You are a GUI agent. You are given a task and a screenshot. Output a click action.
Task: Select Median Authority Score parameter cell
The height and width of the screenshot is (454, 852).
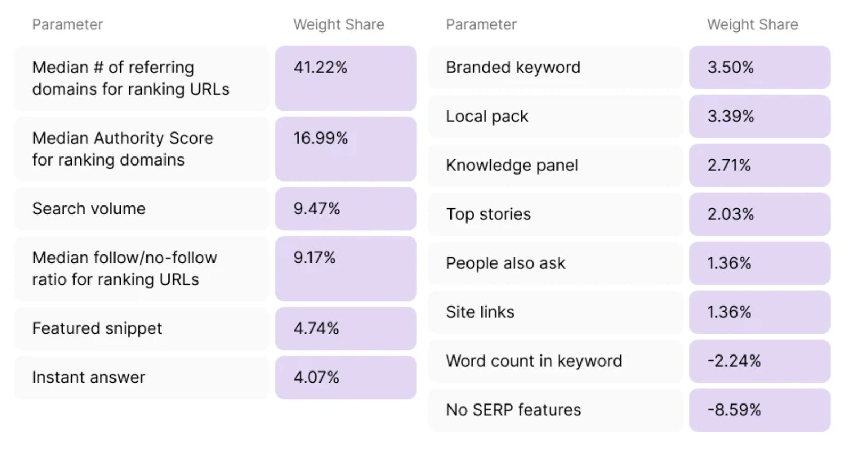pyautogui.click(x=142, y=149)
